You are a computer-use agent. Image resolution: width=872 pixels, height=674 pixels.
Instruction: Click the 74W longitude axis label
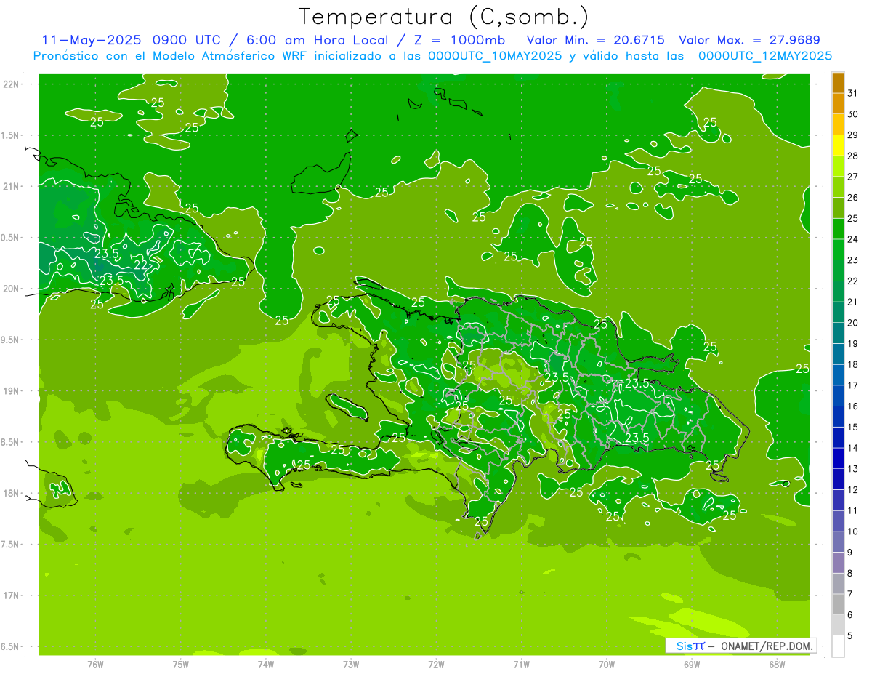266,665
